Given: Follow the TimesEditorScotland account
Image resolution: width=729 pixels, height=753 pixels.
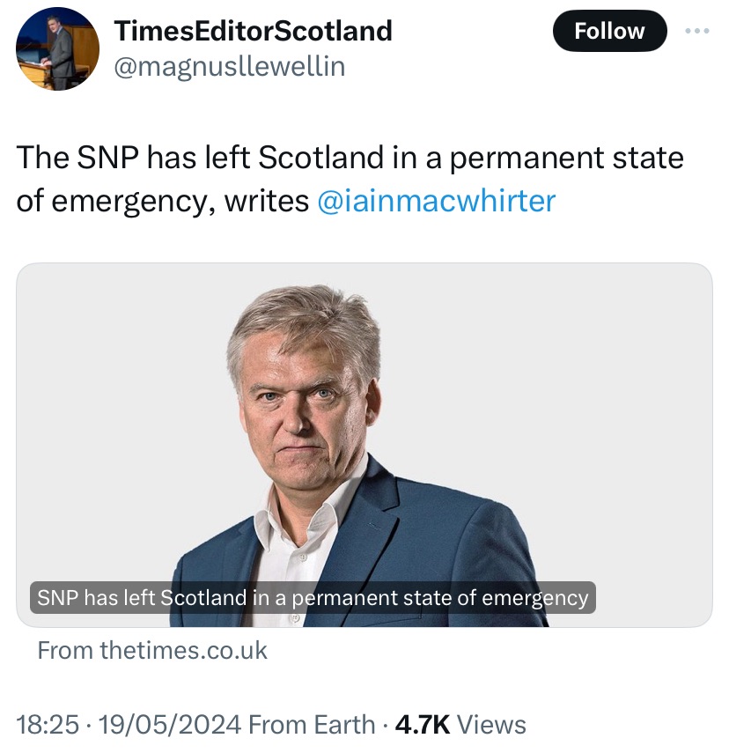Looking at the screenshot, I should [x=609, y=31].
